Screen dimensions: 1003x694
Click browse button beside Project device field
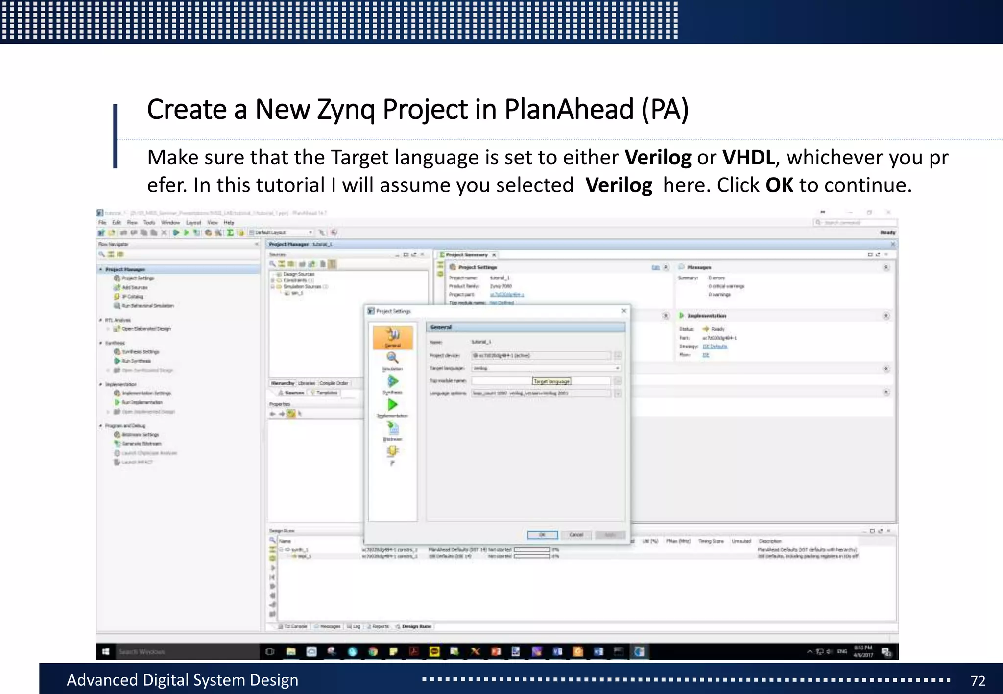point(618,355)
